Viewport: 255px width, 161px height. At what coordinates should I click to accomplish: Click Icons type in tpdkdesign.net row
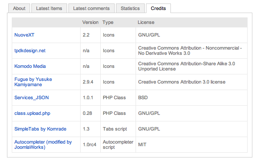109,50
